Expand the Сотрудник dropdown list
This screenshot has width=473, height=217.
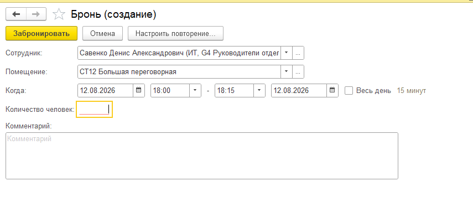(287, 53)
